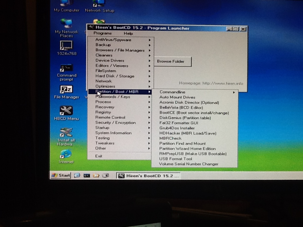Expand the Hard Disk / Storage submenu
303x227 pixels.
click(121, 76)
